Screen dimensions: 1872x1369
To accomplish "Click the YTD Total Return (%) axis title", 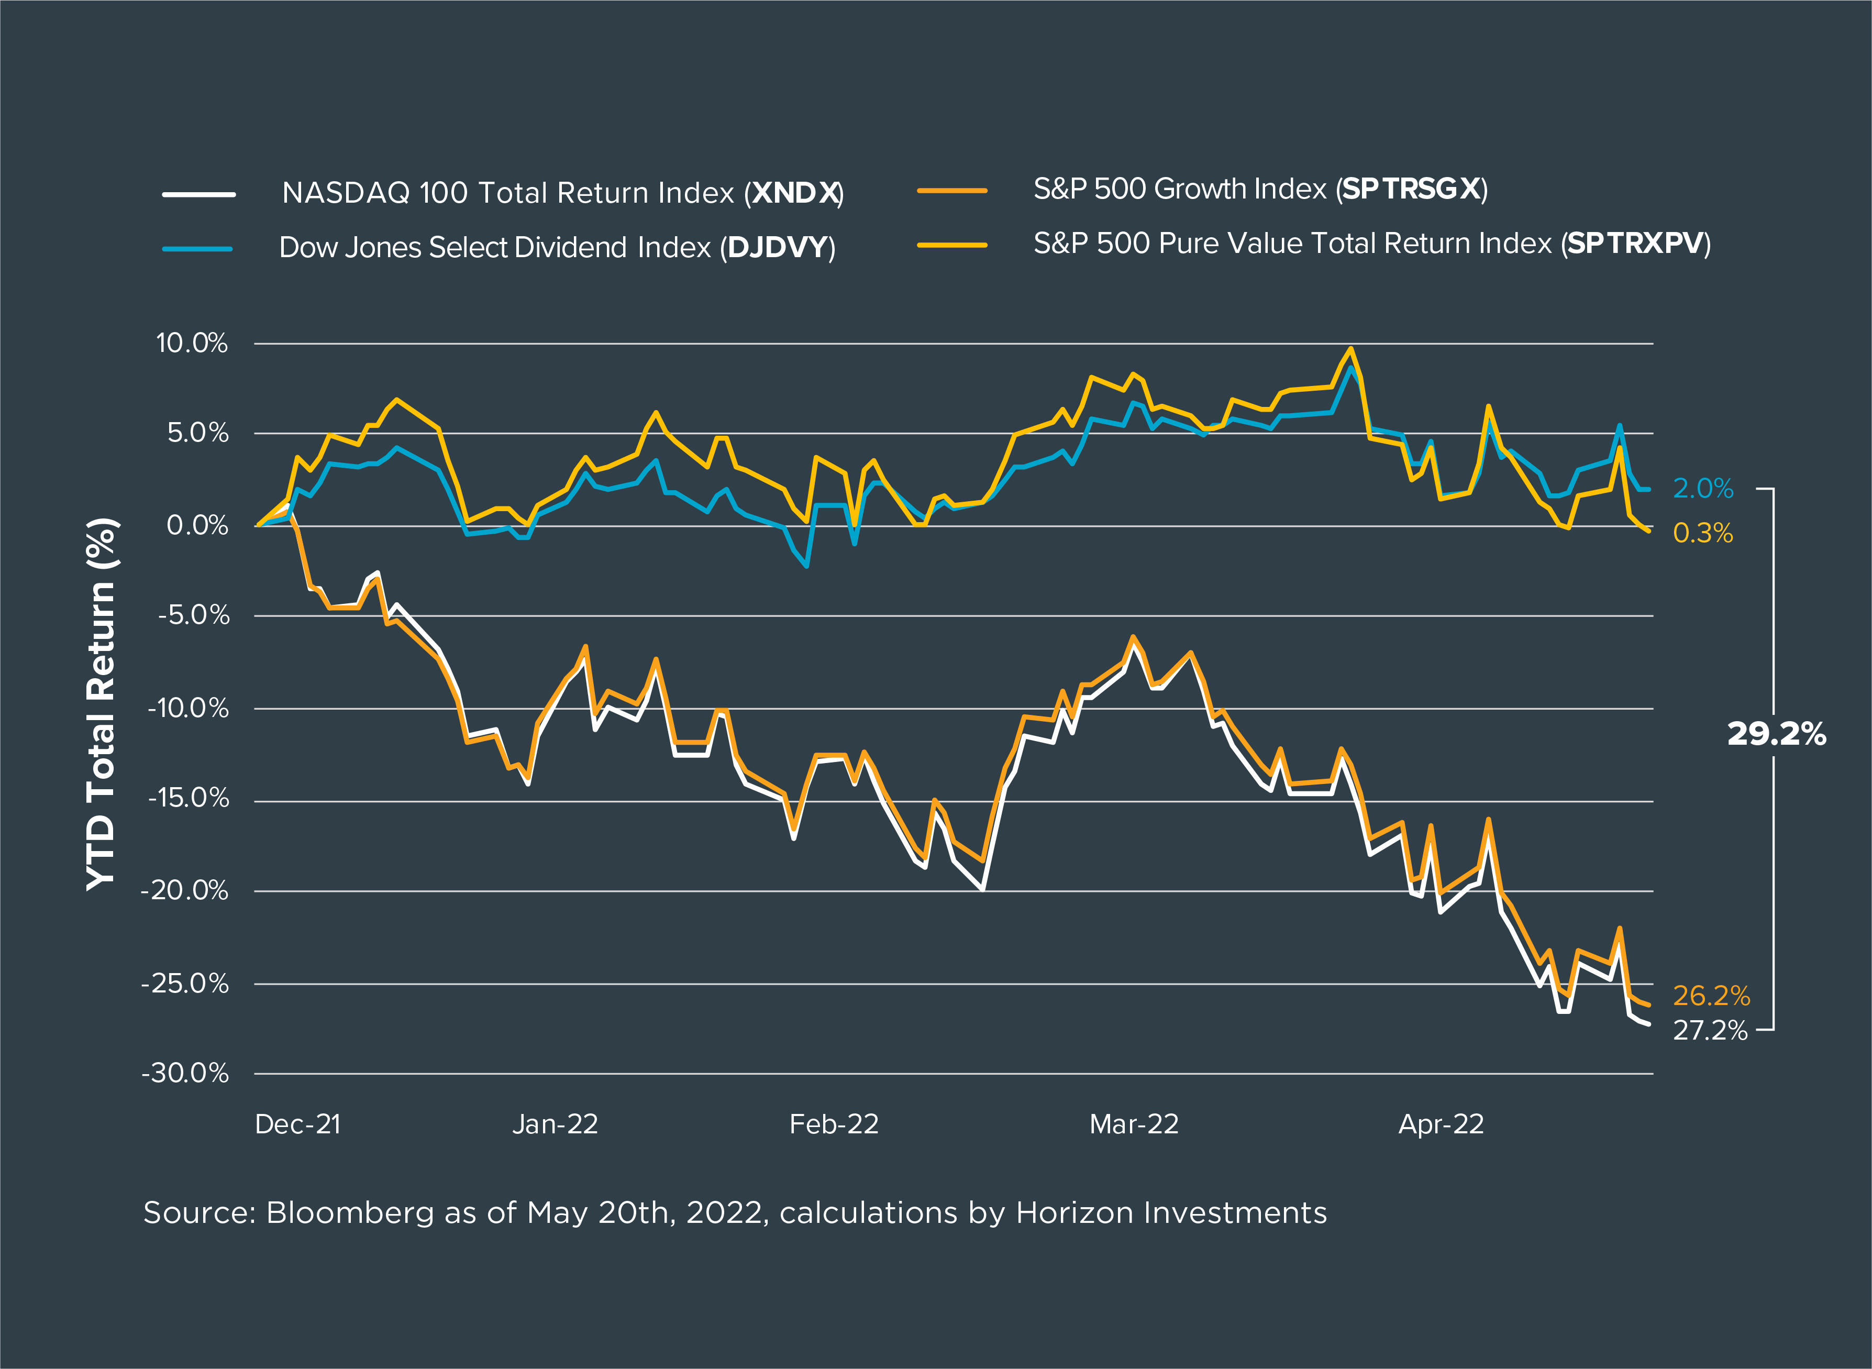I will 102,704.
